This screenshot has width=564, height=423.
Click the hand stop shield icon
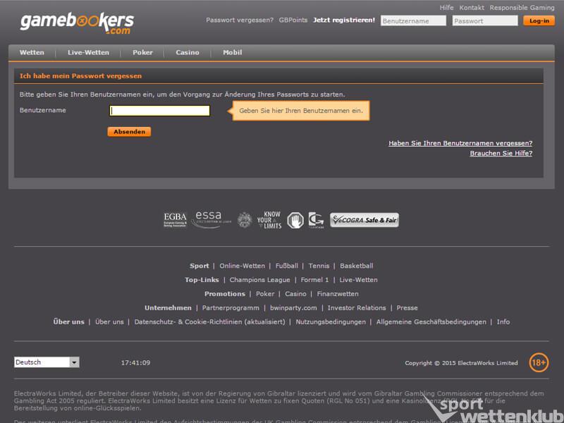tap(295, 220)
